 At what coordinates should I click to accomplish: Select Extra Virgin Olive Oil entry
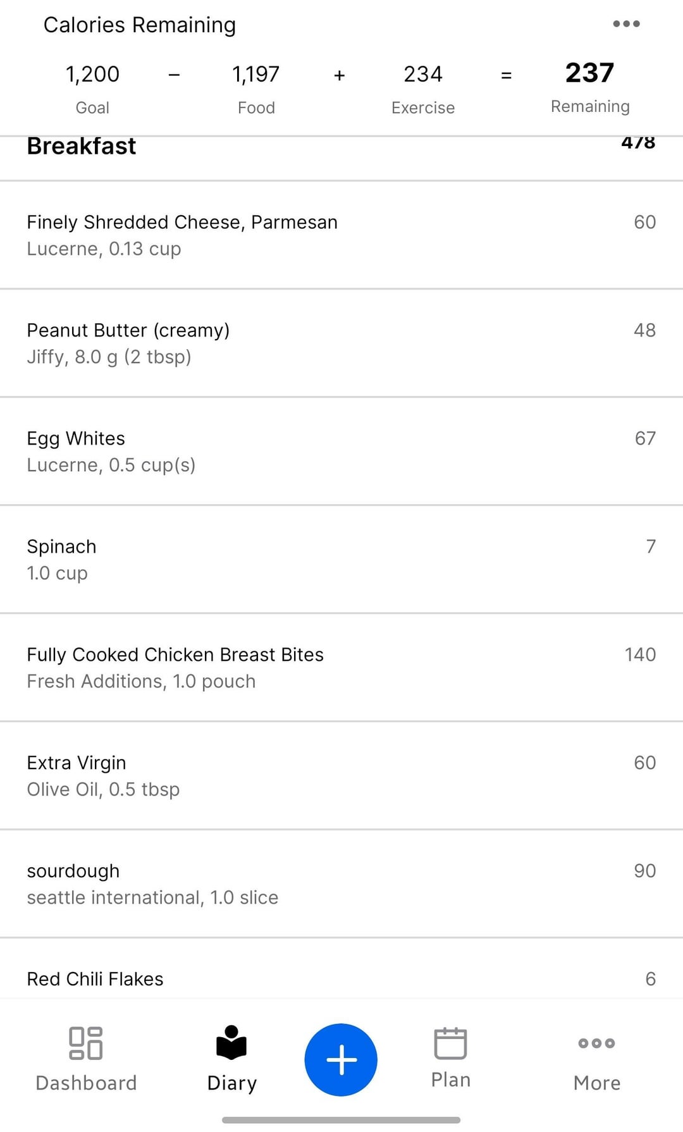pyautogui.click(x=103, y=775)
